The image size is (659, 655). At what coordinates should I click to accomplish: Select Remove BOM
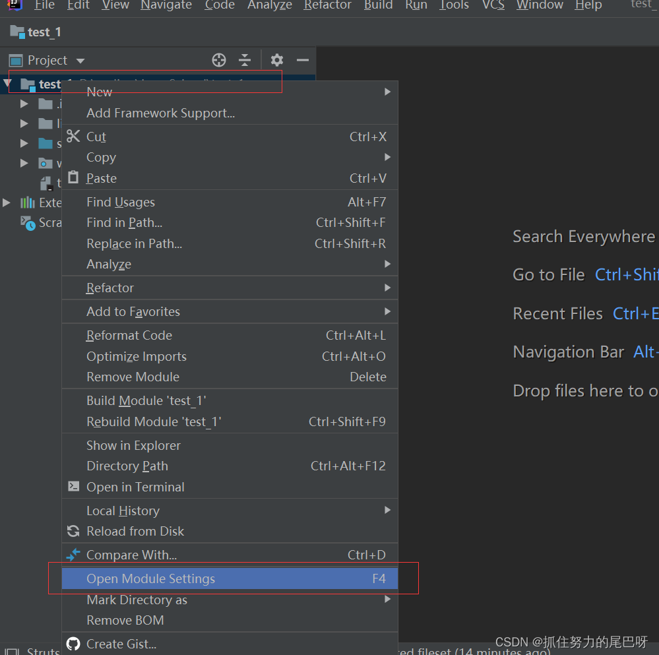coord(230,620)
